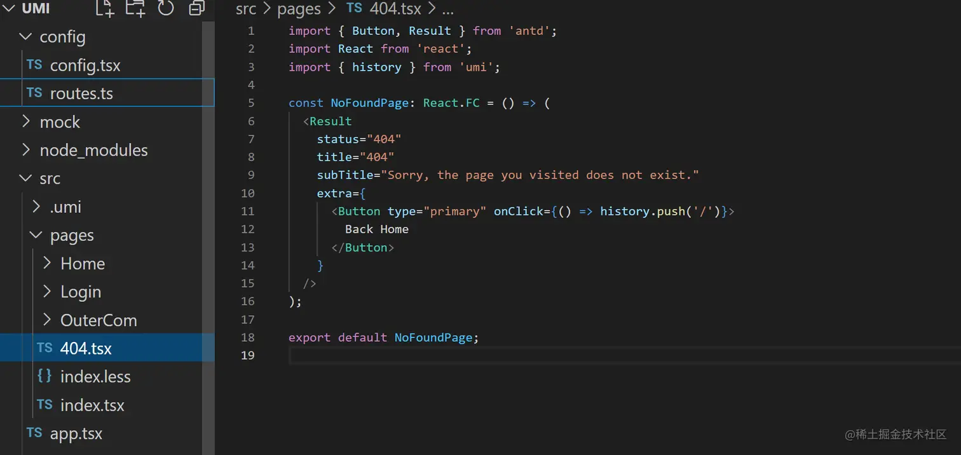Image resolution: width=961 pixels, height=455 pixels.
Task: Place cursor on empty line 19
Action: [624, 355]
